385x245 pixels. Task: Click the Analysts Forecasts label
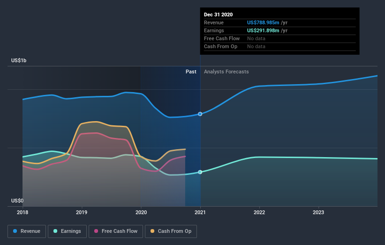pyautogui.click(x=226, y=72)
